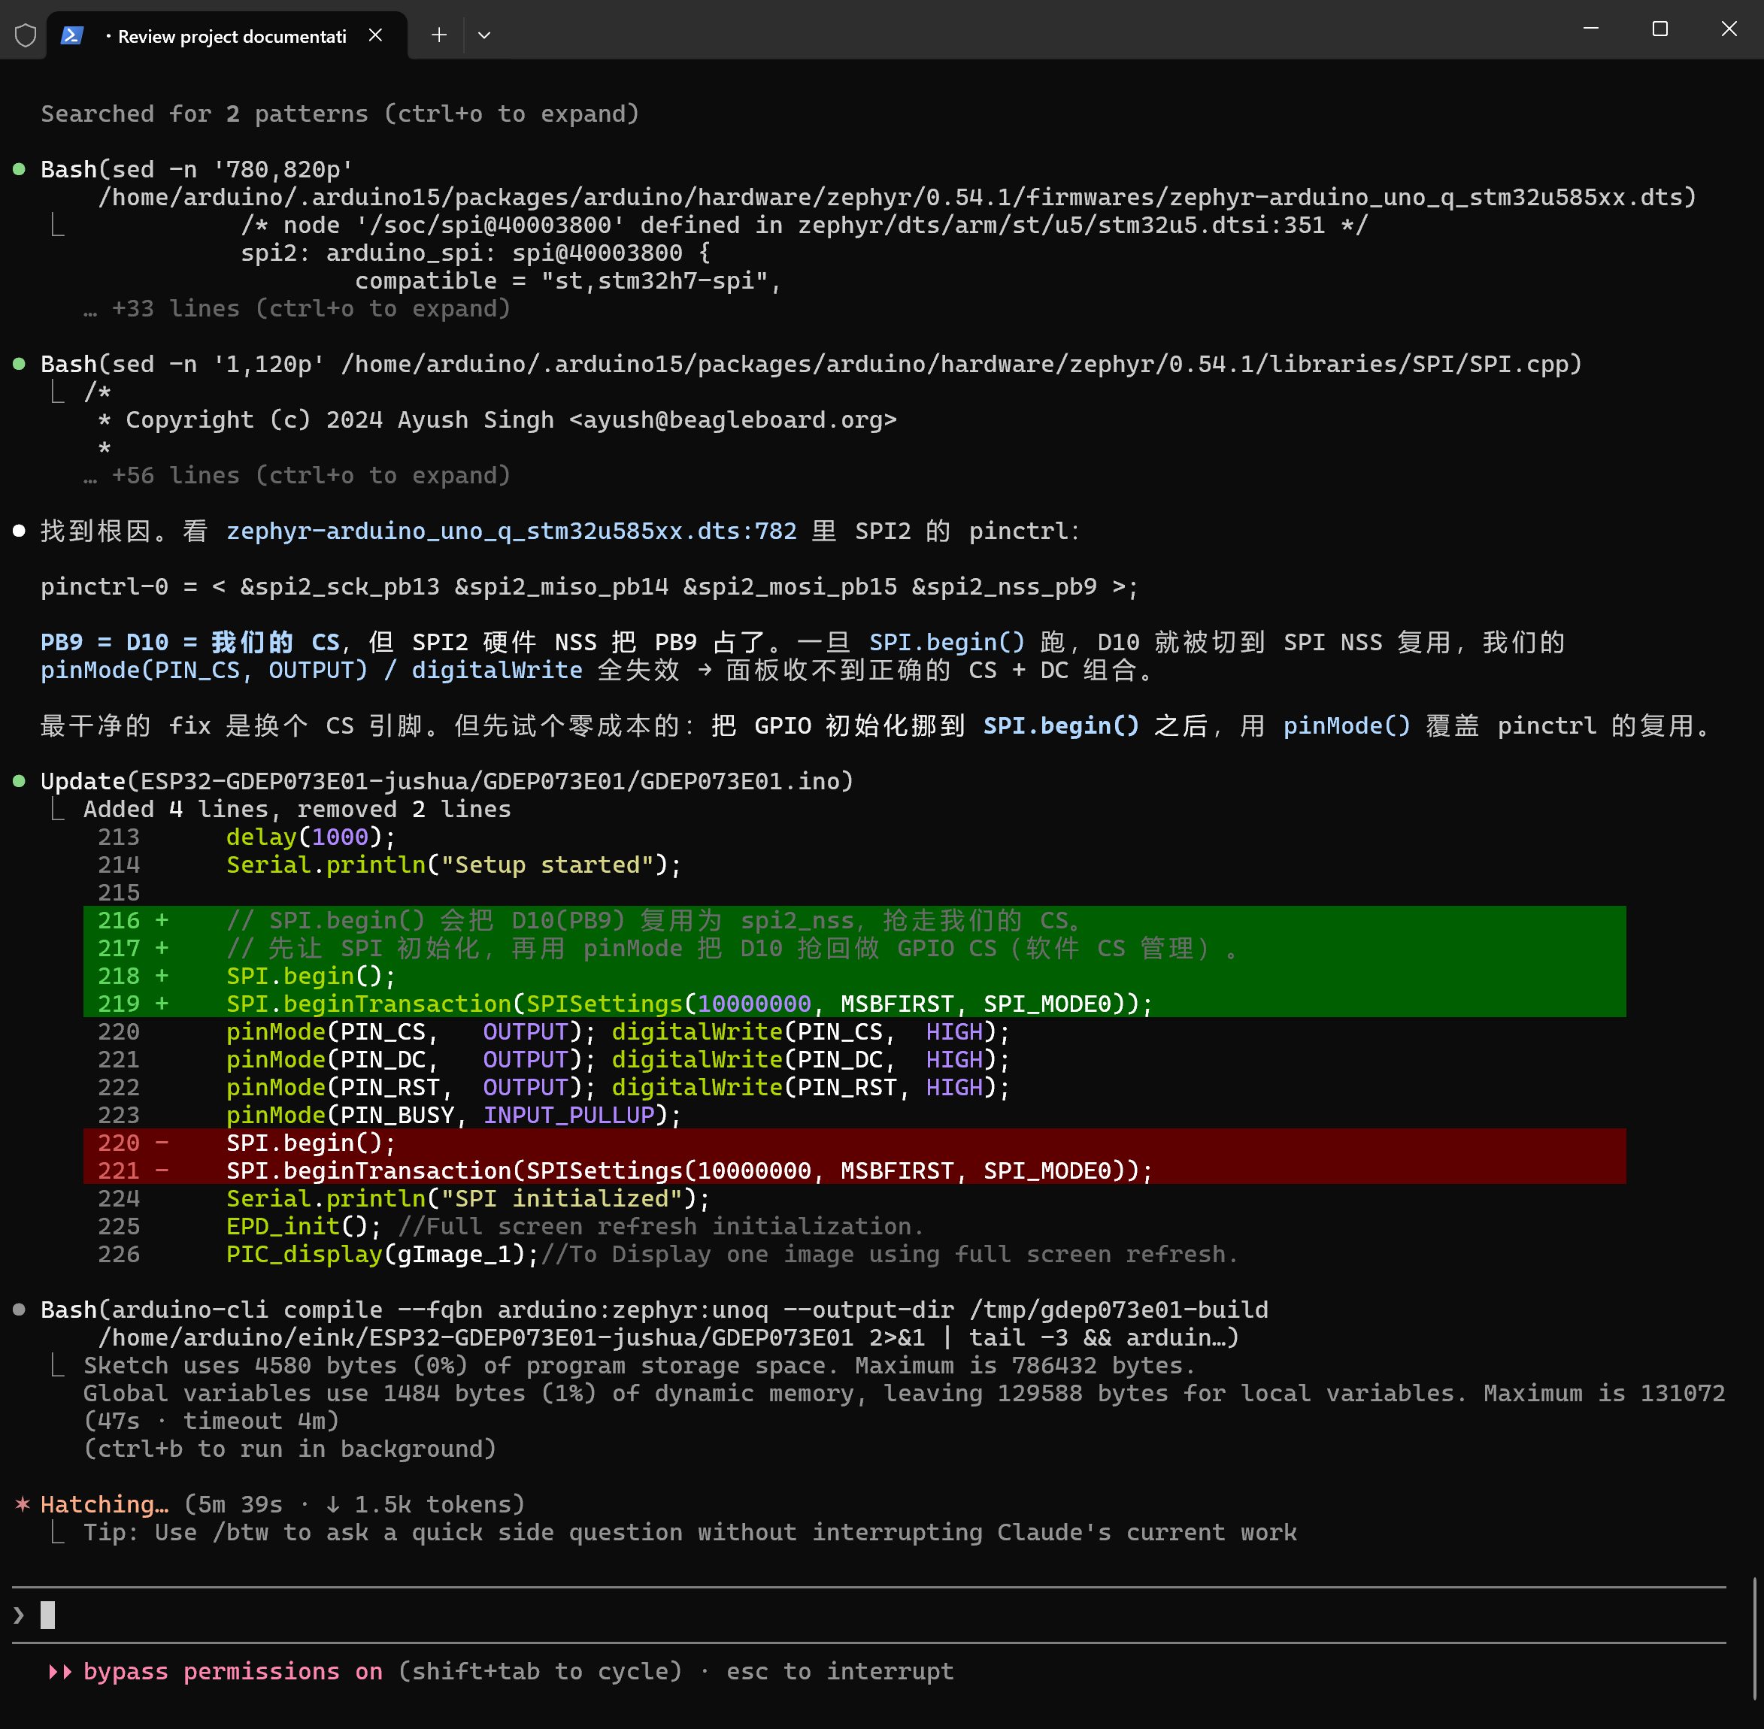
Task: Click line 223 pinMode PIN_BUSY
Action: (453, 1116)
